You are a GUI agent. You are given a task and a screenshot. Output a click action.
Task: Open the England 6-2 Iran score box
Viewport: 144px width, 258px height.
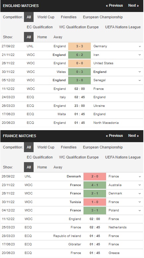(x=79, y=55)
